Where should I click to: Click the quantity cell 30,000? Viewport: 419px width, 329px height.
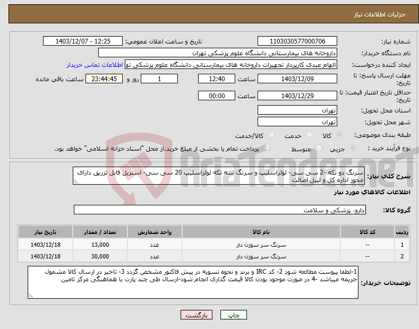click(100, 256)
